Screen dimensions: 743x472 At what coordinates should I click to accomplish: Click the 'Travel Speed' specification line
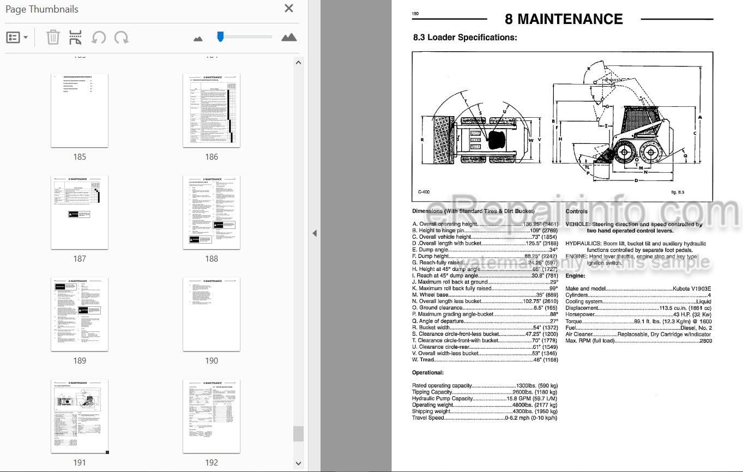coord(485,419)
